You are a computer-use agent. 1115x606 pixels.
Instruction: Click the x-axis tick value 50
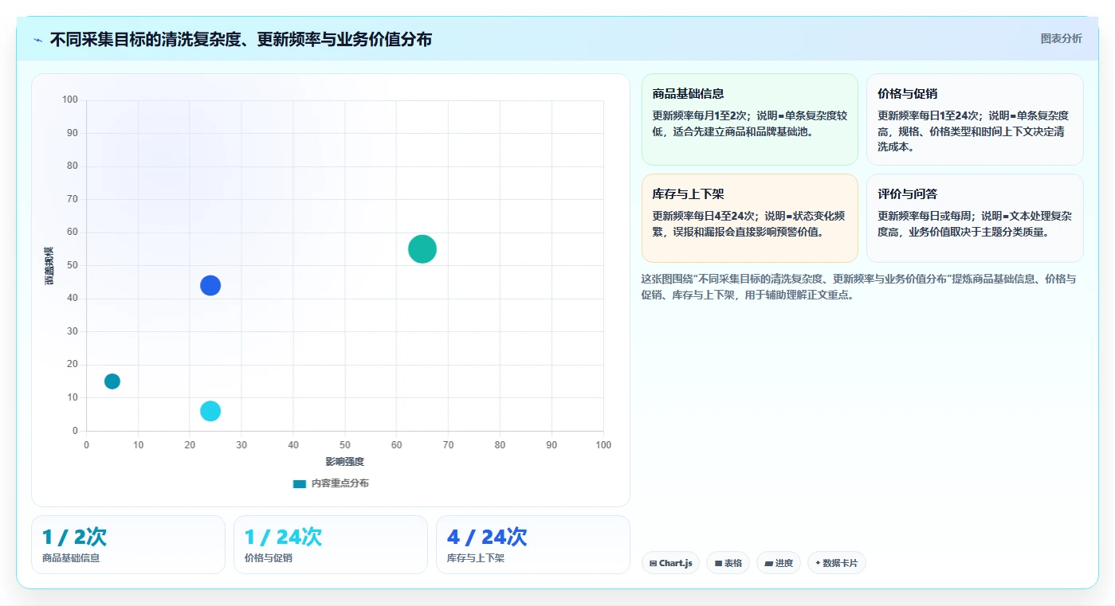tap(345, 445)
